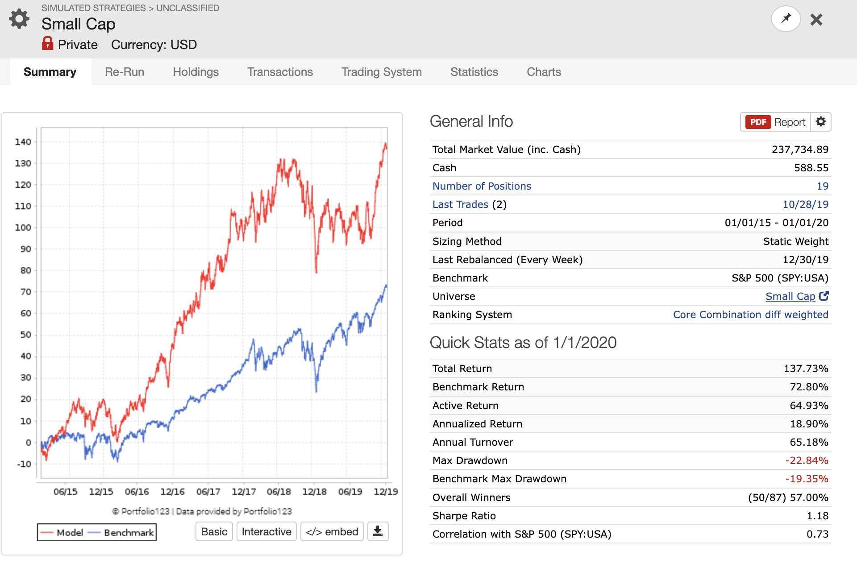Toggle the Benchmark series in legend
857x580 pixels.
[121, 532]
